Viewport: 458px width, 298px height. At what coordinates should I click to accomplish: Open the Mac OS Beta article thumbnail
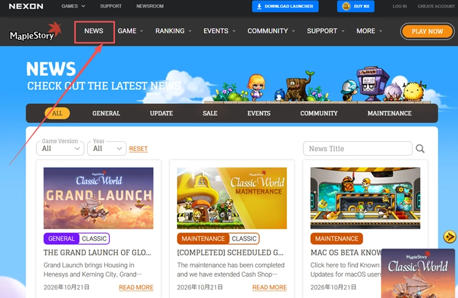click(x=365, y=198)
